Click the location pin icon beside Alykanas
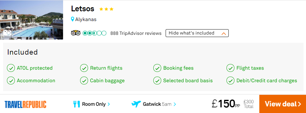The height and width of the screenshot is (113, 306). pos(73,19)
